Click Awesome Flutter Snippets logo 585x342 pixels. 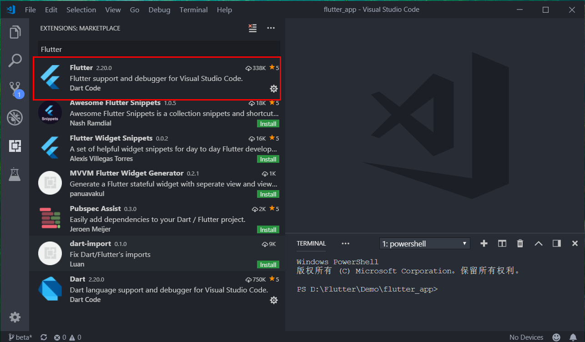tap(50, 112)
